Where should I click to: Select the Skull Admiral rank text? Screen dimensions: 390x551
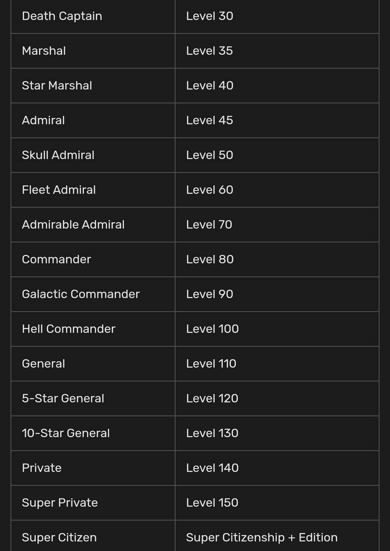[58, 155]
